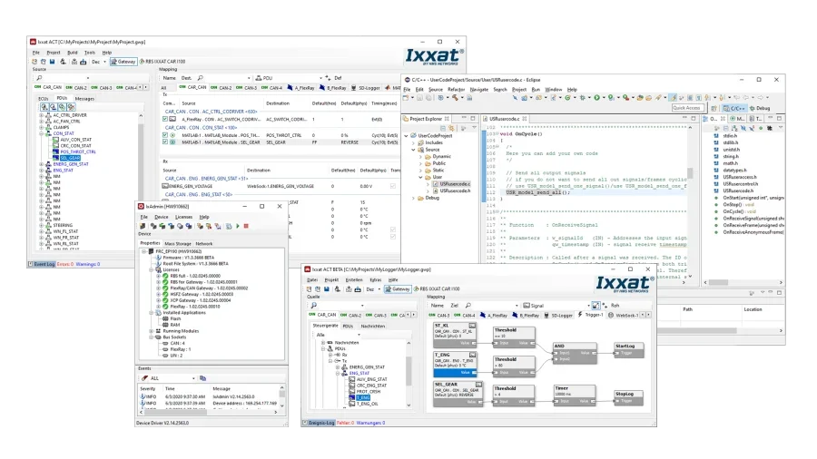817x459 pixels.
Task: Click the Quelle search magnifier in MyLogger window
Action: point(314,306)
